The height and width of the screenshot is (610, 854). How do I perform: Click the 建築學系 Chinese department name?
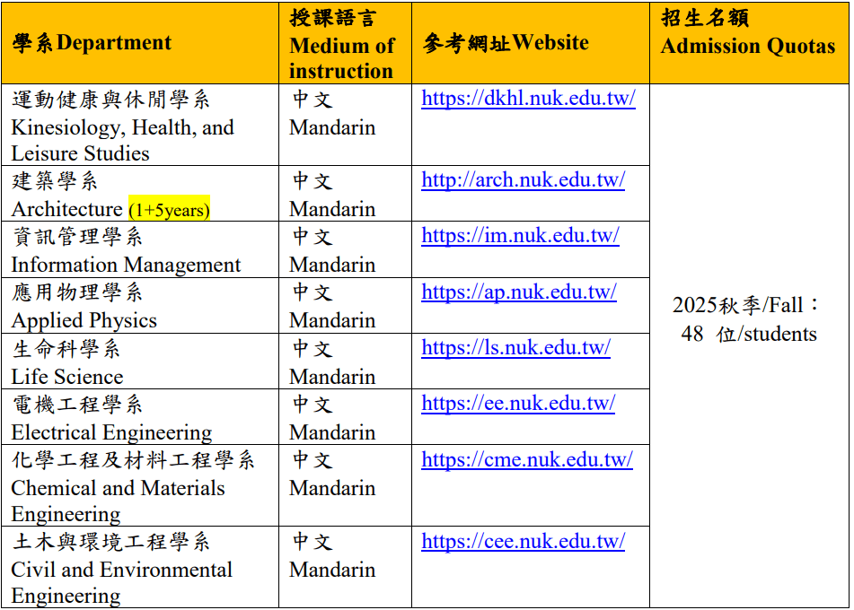[x=55, y=181]
